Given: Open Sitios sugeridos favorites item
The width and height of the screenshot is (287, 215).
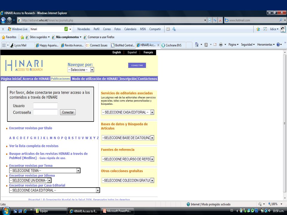Looking at the screenshot, I should [38, 37].
